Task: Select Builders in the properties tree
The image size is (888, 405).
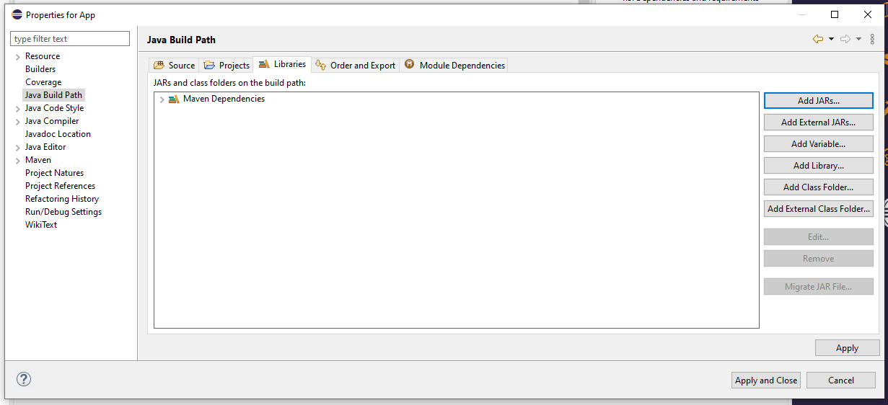Action: 40,69
